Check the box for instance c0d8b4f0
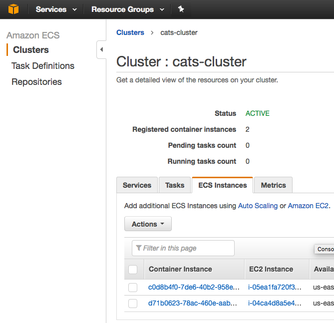The width and height of the screenshot is (334, 323). 133,288
